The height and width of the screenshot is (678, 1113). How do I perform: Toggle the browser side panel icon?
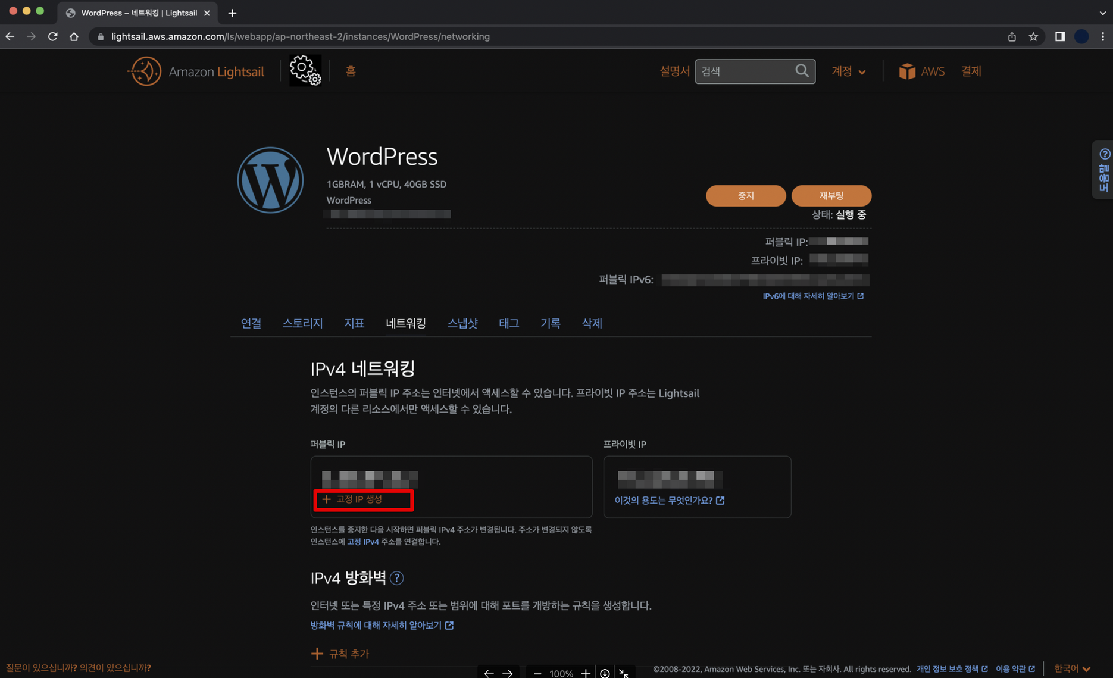click(1059, 36)
